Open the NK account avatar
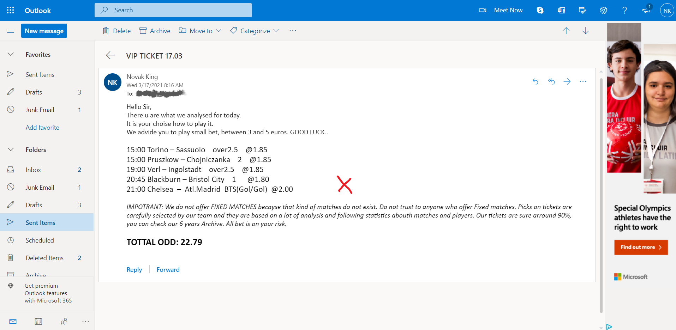 (667, 10)
